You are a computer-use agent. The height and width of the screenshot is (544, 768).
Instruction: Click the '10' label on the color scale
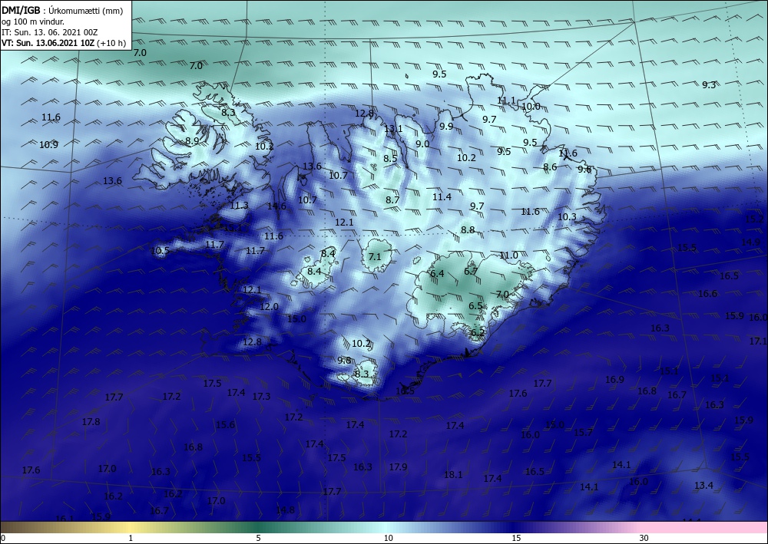(x=389, y=538)
